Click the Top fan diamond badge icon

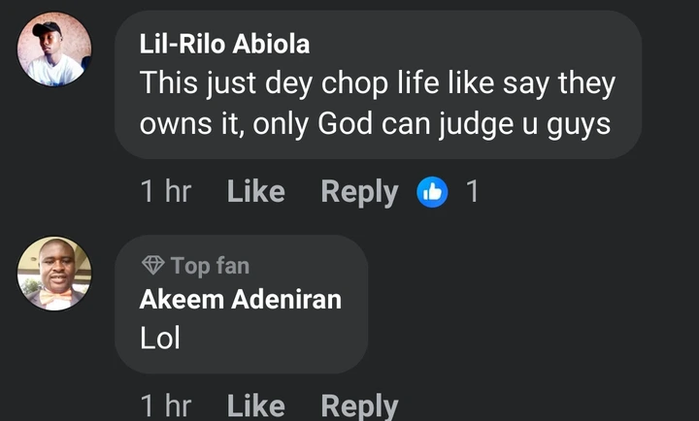(153, 265)
